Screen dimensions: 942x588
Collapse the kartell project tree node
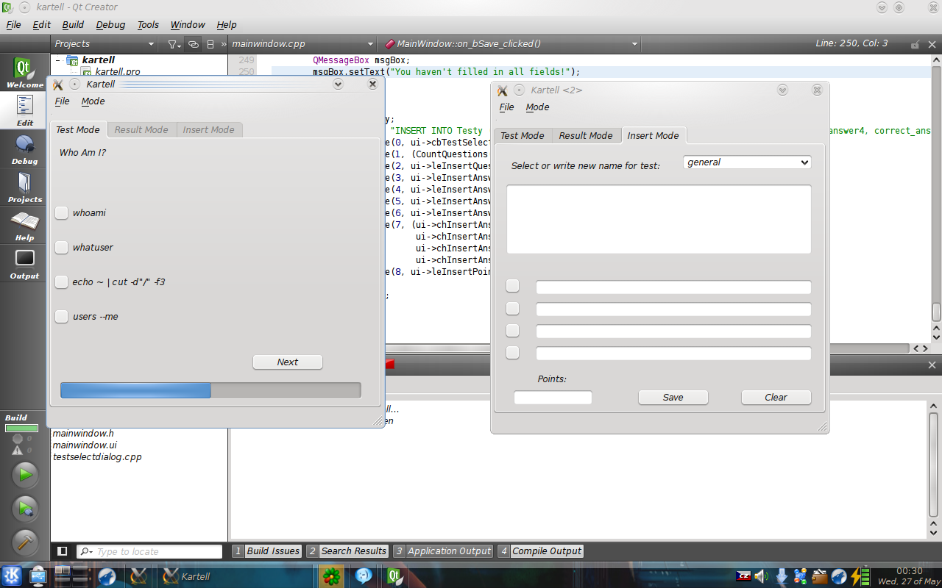(57, 60)
